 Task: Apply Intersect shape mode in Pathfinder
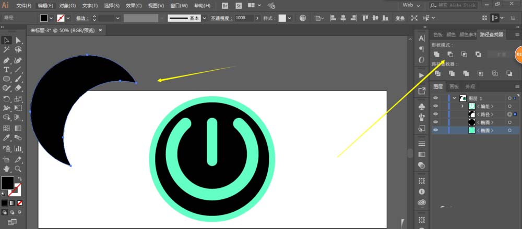(x=464, y=55)
